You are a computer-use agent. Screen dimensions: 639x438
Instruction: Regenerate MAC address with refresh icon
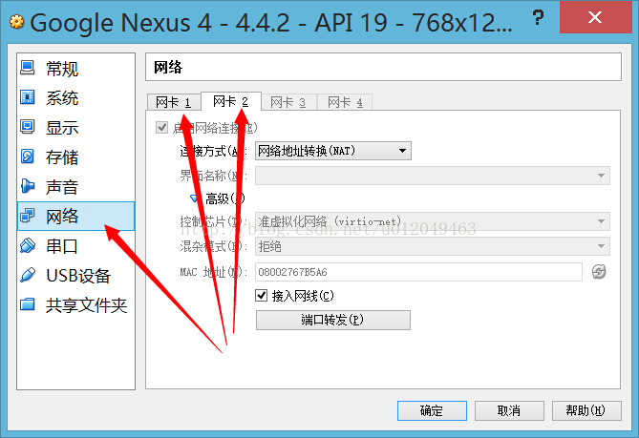(x=599, y=272)
